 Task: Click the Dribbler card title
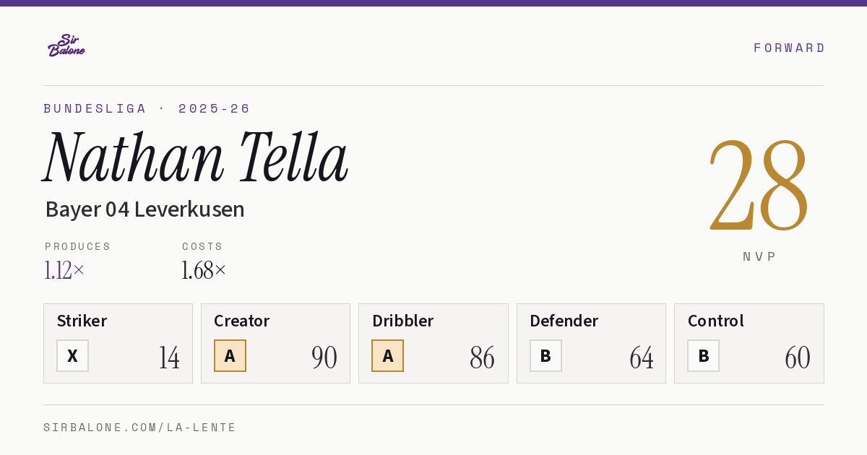pyautogui.click(x=403, y=321)
